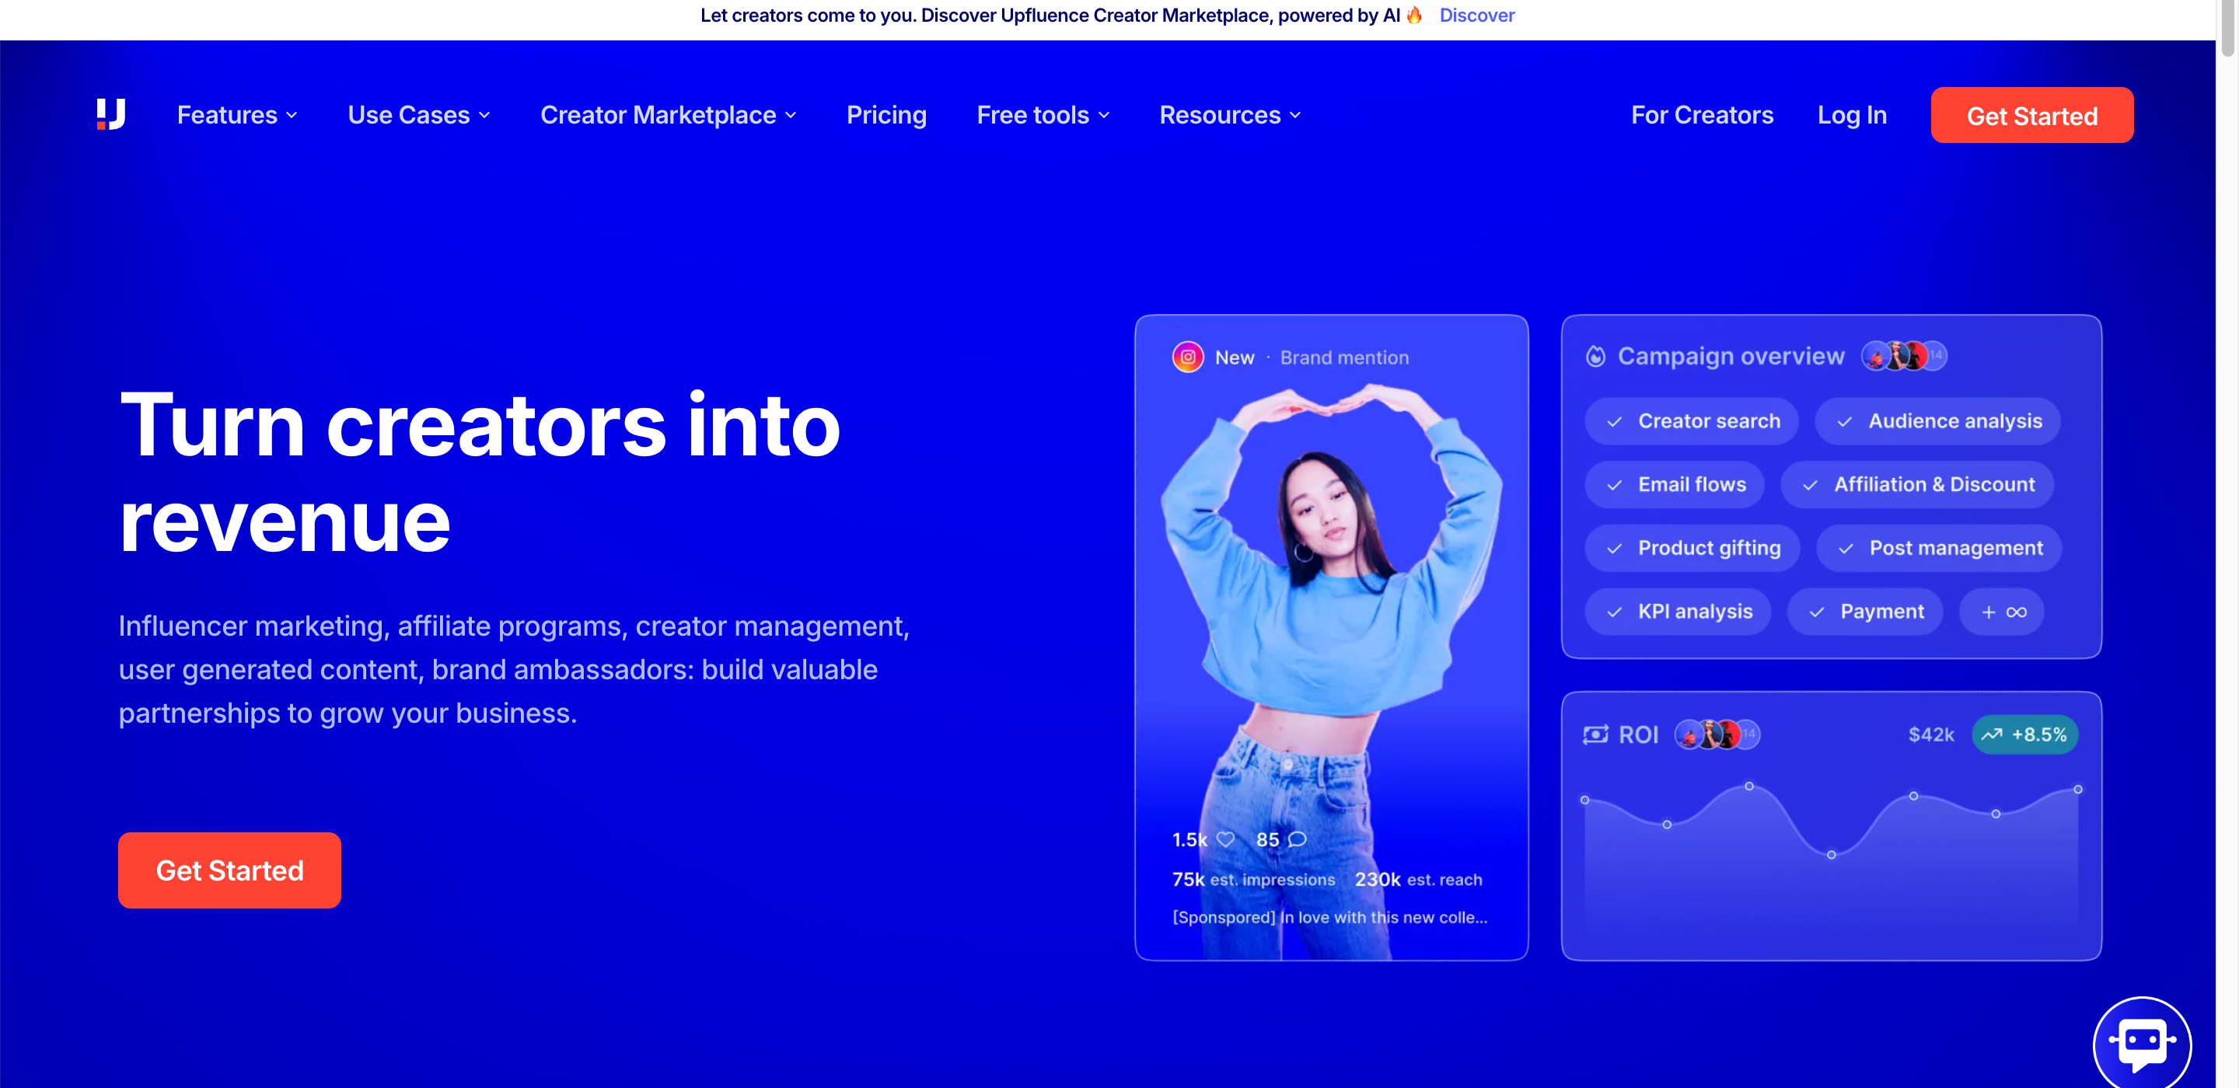Click the Get Started hero button
The image size is (2239, 1088).
229,870
